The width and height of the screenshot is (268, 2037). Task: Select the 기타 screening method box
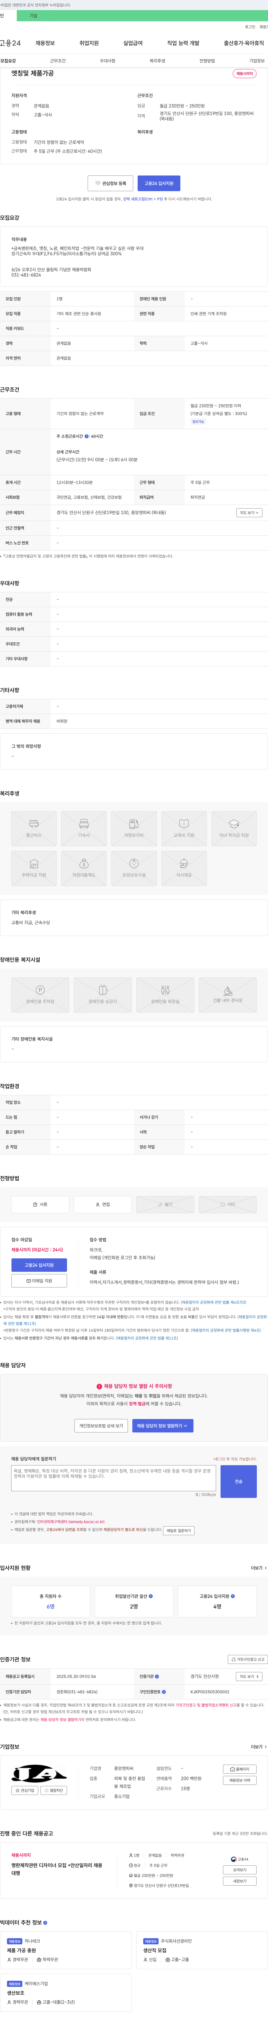tap(228, 1204)
